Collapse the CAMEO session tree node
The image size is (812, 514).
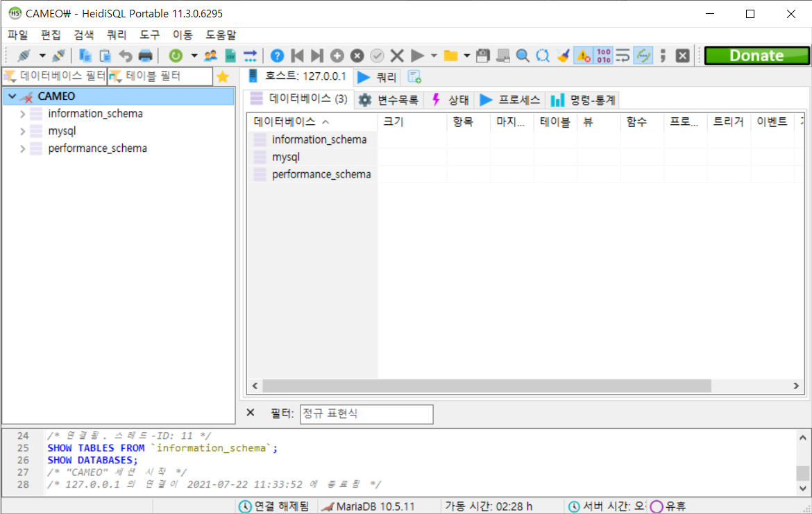tap(12, 96)
